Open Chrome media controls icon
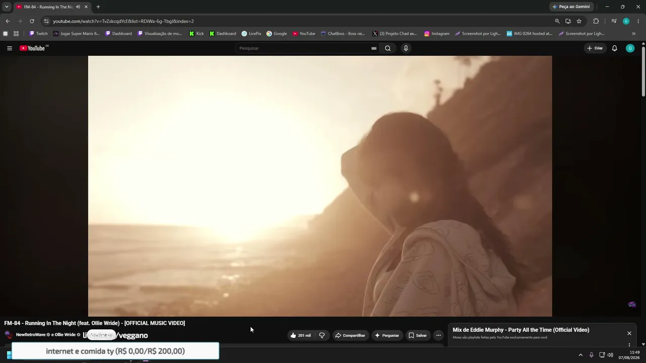This screenshot has height=363, width=646. coord(614,21)
